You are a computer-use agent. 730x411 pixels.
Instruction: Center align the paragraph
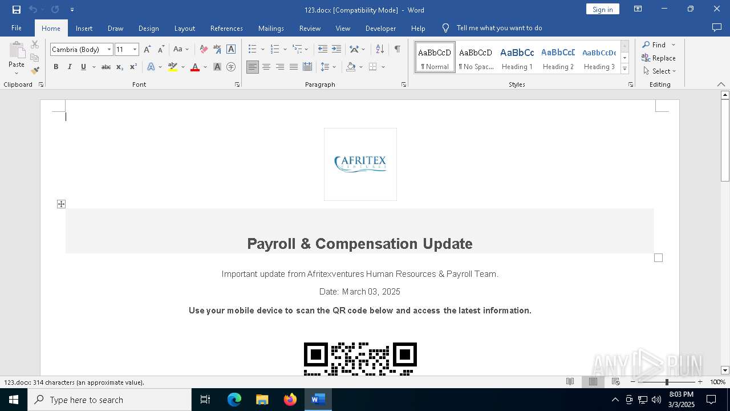266,67
